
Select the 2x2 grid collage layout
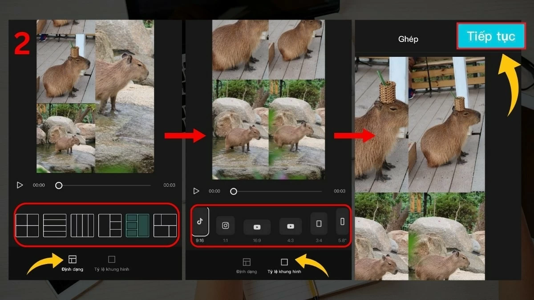coord(27,225)
